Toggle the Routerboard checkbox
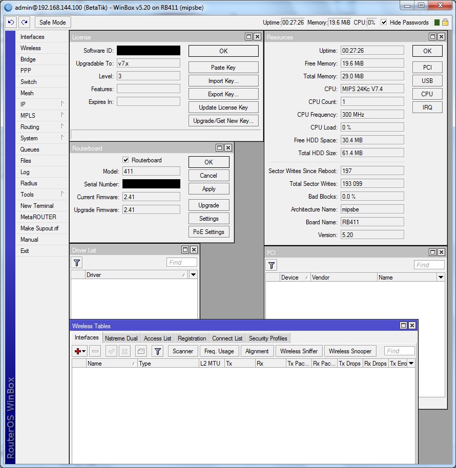This screenshot has height=468, width=456. 126,160
